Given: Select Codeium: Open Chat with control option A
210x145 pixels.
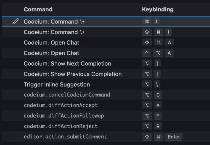Looking at the screenshot, I should click(x=106, y=53).
